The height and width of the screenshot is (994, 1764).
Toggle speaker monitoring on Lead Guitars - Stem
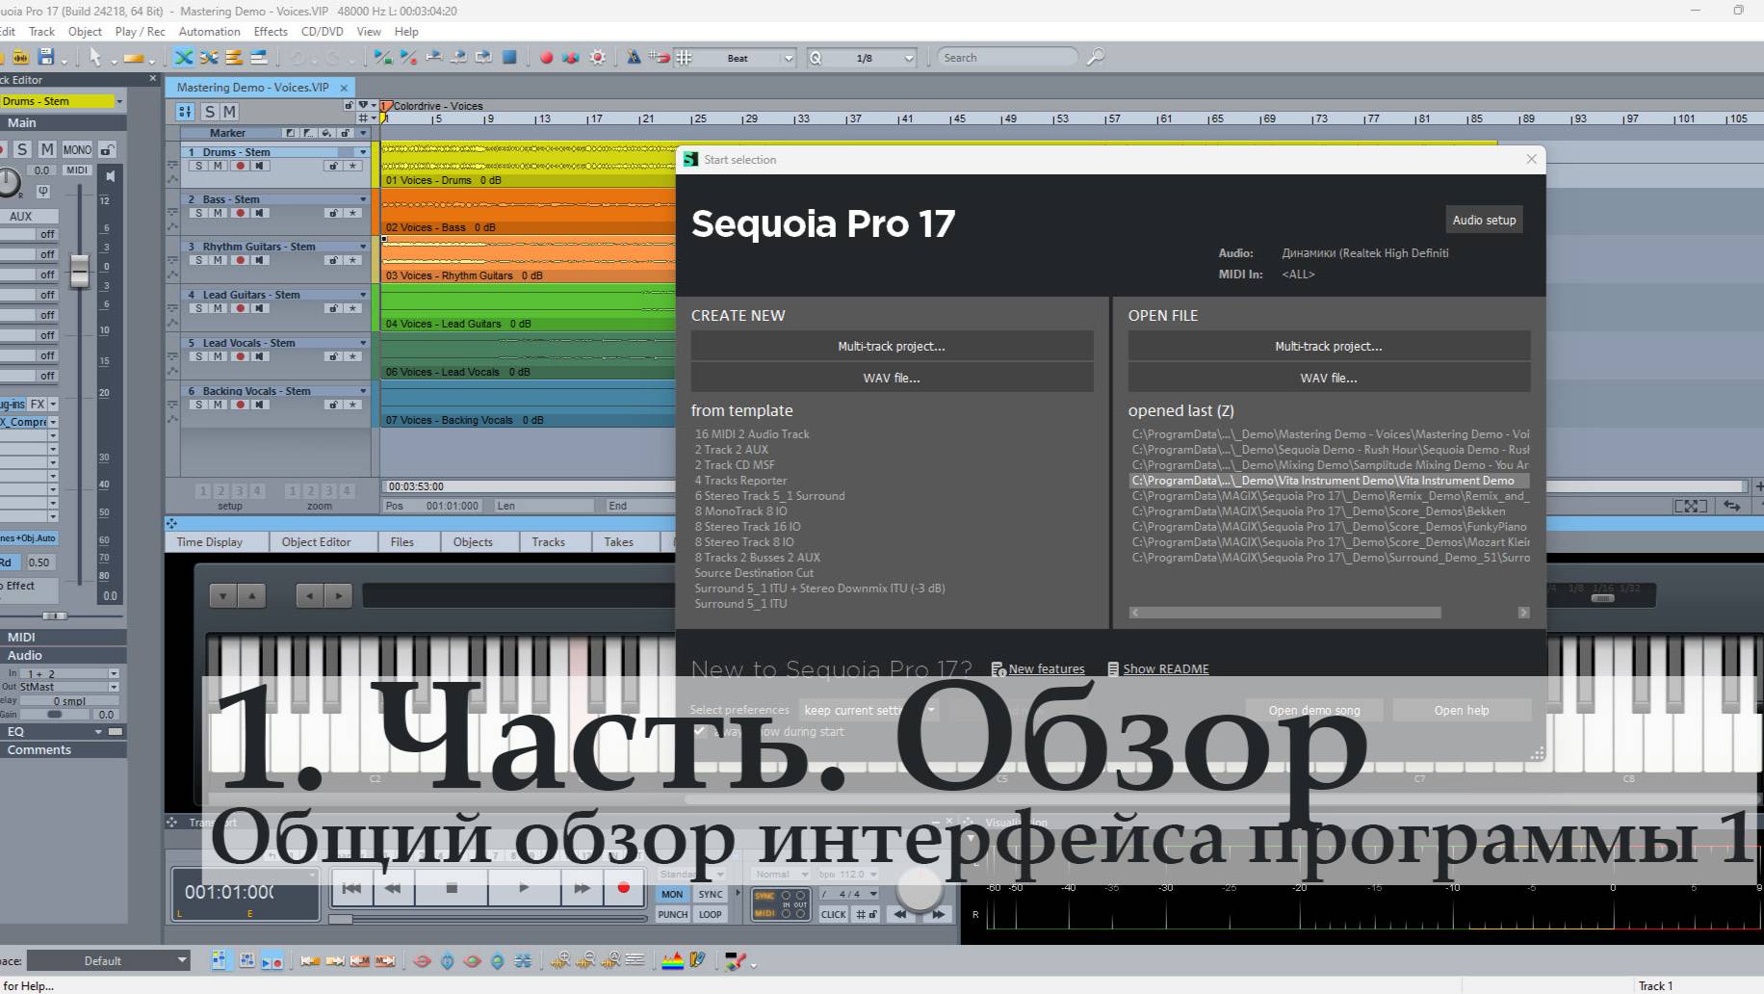click(x=260, y=309)
